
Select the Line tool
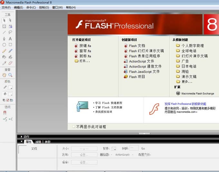(x=4, y=32)
